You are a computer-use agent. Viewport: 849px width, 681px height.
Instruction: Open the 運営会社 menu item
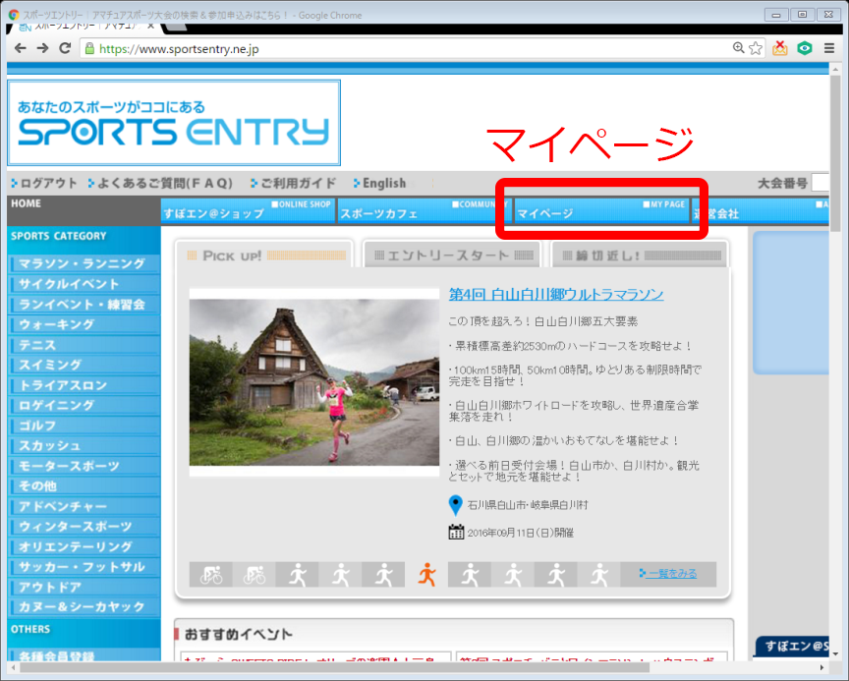click(x=760, y=210)
